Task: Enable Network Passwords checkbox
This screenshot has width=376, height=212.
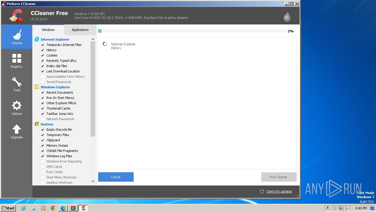Action: tap(43, 119)
